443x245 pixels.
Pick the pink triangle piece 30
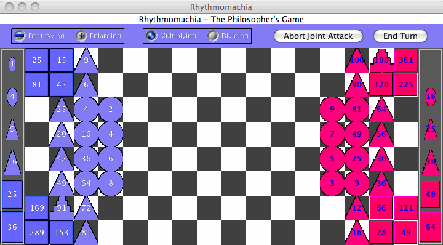click(x=381, y=159)
